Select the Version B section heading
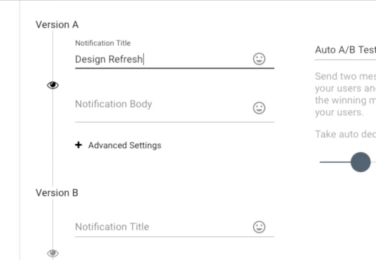 (x=57, y=193)
